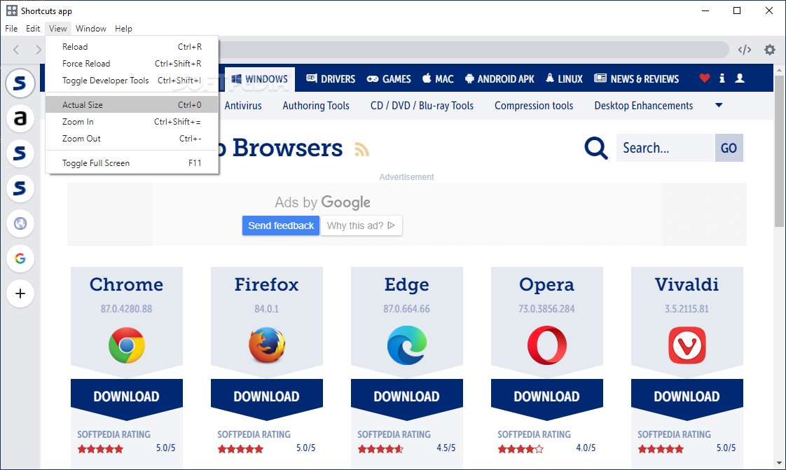Open the GAMES section tab

click(x=389, y=78)
